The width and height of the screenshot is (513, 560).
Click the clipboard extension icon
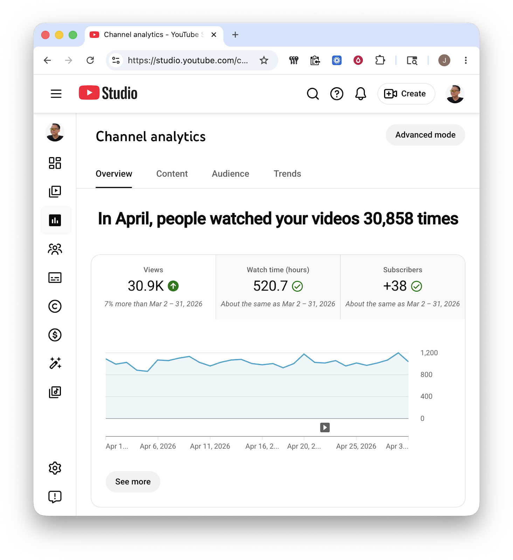315,60
